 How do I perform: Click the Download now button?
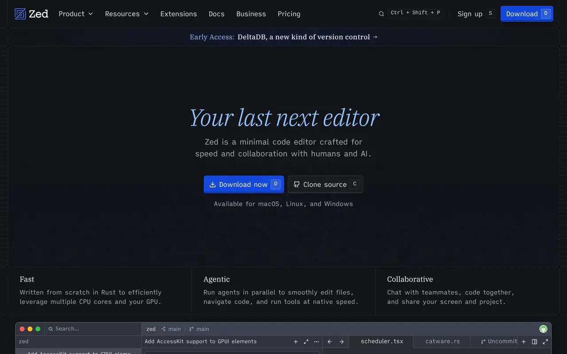point(244,184)
